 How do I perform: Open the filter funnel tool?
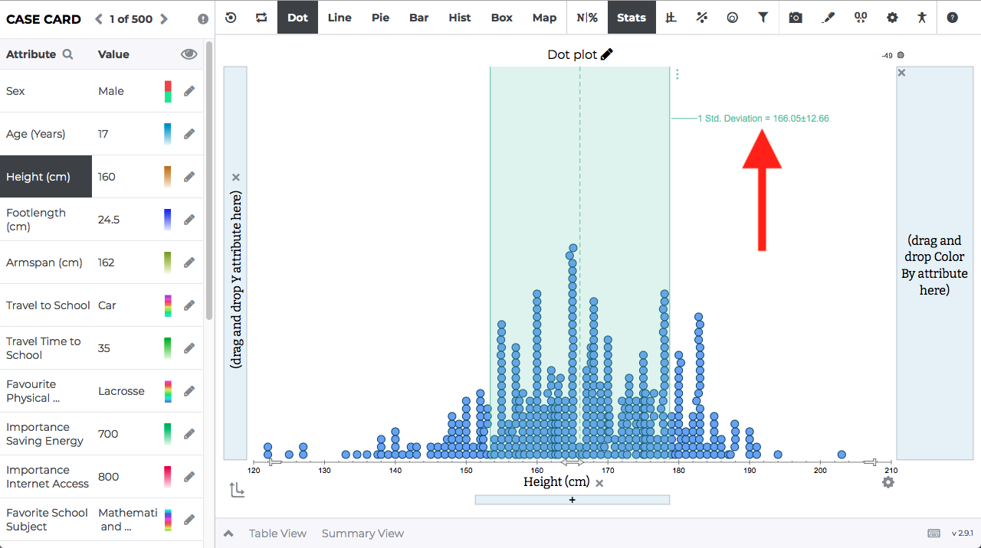point(763,17)
